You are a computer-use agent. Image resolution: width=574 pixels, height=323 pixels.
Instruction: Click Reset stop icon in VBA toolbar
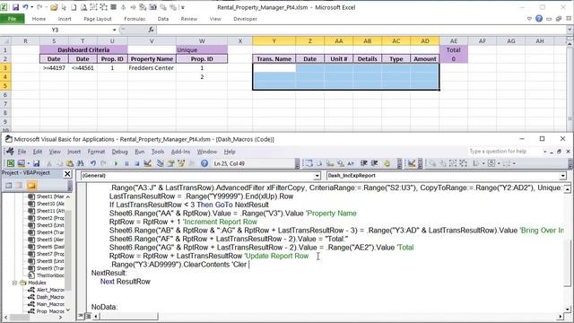(x=137, y=163)
